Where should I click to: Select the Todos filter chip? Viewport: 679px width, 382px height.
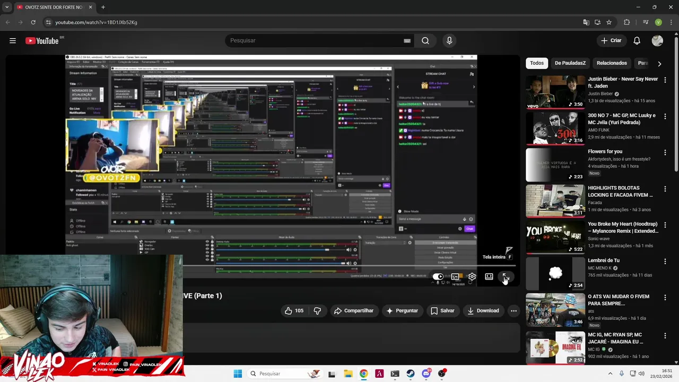tap(537, 63)
